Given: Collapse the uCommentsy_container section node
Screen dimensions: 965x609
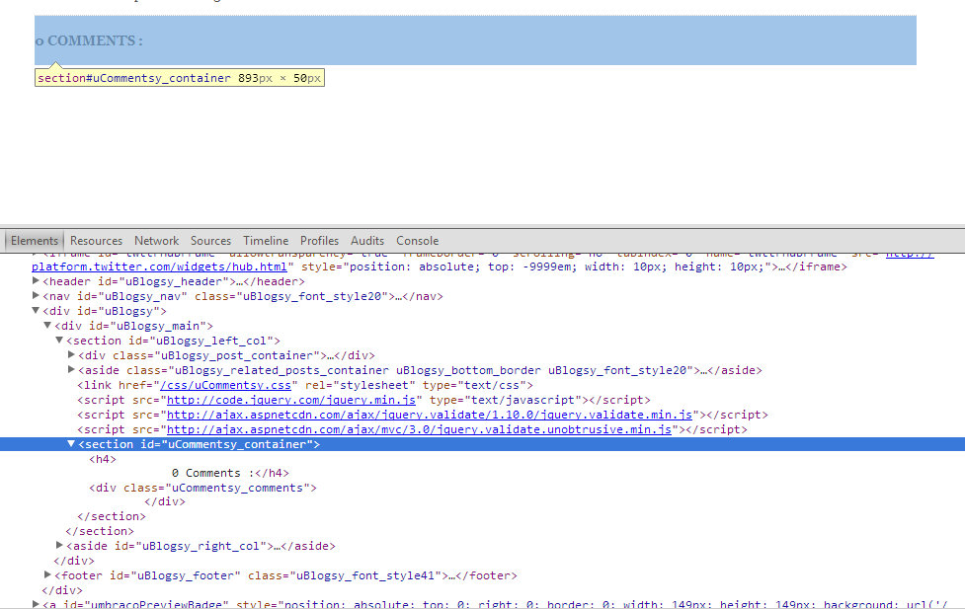Looking at the screenshot, I should pyautogui.click(x=71, y=443).
